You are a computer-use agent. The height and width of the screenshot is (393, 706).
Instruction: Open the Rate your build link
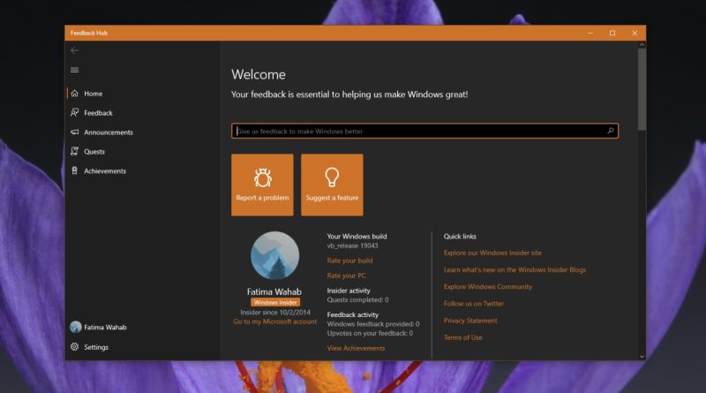349,261
